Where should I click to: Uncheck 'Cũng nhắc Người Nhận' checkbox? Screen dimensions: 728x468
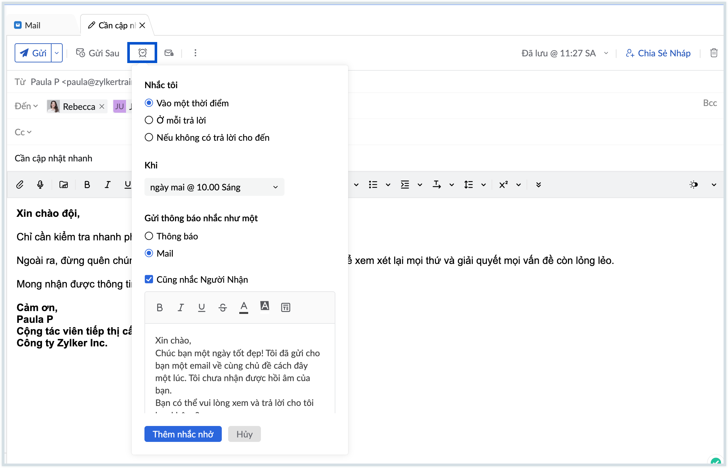click(x=149, y=280)
